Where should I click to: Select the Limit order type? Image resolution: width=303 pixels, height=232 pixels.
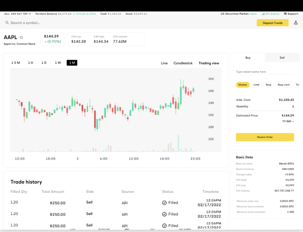pyautogui.click(x=256, y=85)
